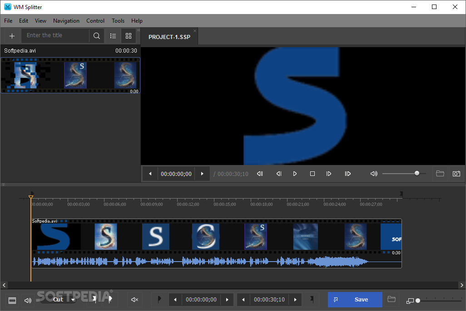This screenshot has width=466, height=311.
Task: Open the File menu
Action: pyautogui.click(x=8, y=21)
